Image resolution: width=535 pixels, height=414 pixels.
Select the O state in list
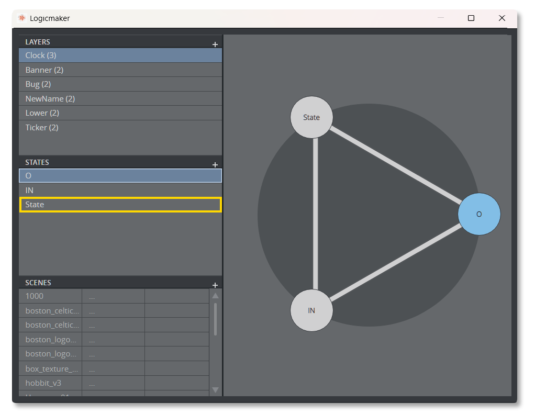(120, 176)
